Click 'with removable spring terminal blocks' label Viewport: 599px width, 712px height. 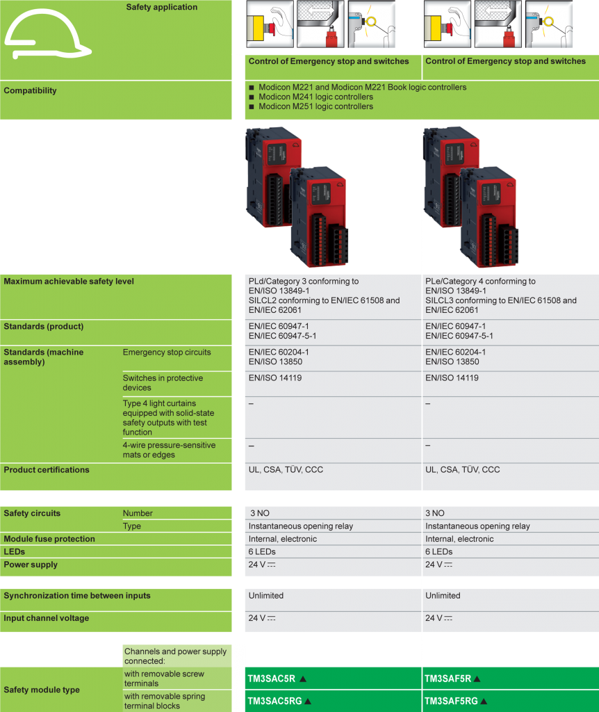(x=165, y=701)
